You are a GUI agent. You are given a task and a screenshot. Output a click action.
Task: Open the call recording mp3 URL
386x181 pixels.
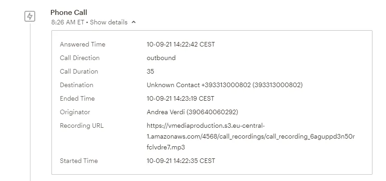pos(251,136)
